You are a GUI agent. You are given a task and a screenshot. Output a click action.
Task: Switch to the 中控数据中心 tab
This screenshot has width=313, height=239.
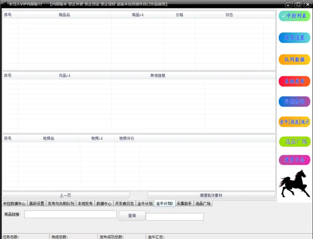click(x=14, y=204)
